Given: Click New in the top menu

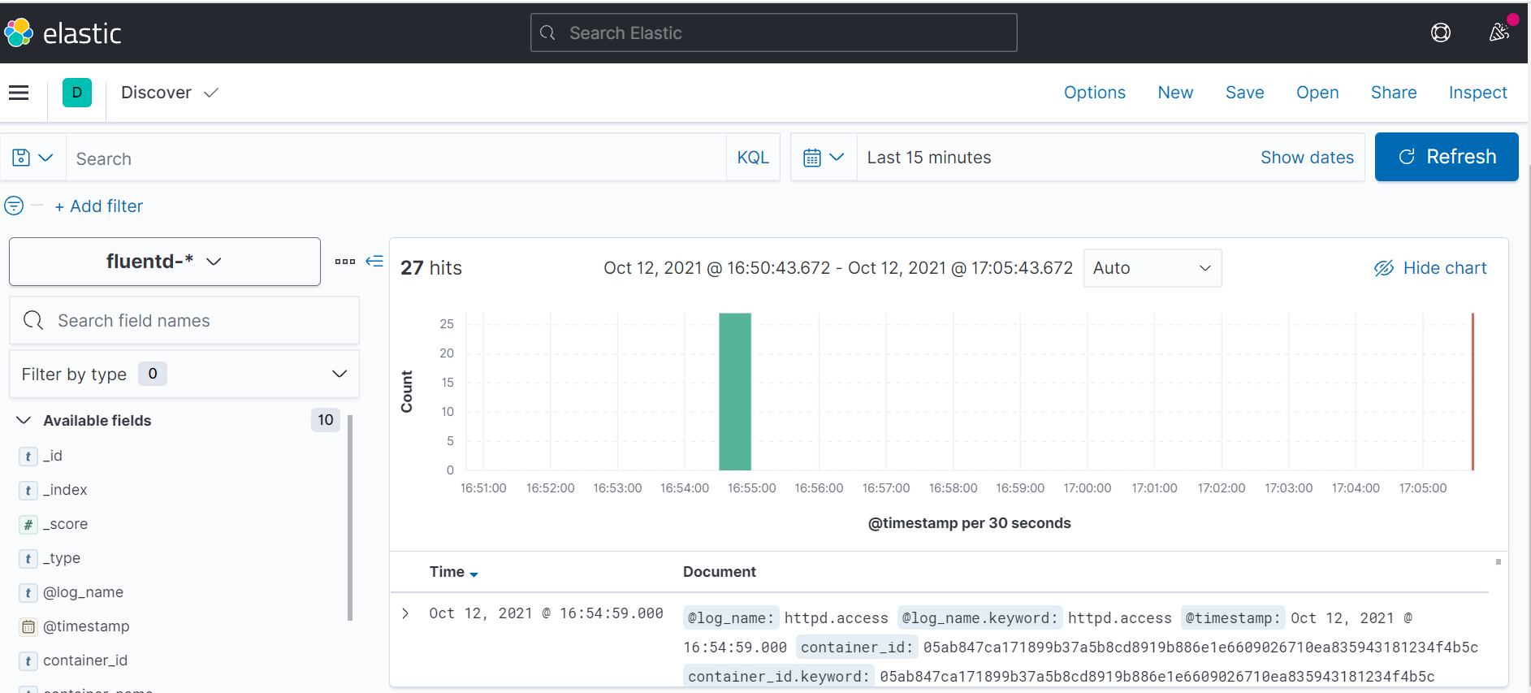Looking at the screenshot, I should pos(1175,93).
